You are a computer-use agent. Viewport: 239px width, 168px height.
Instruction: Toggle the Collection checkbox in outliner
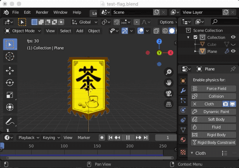(x=195, y=37)
